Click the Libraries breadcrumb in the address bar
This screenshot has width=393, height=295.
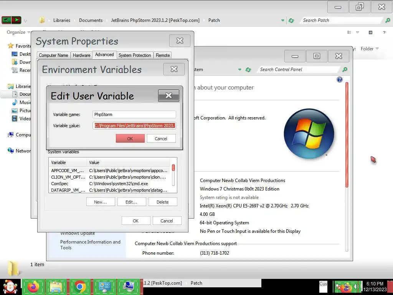pos(62,20)
